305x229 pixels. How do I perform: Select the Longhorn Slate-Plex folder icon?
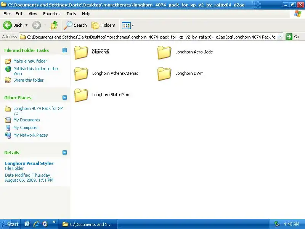81,95
